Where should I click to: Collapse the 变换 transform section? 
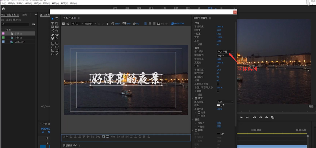pyautogui.click(x=193, y=23)
